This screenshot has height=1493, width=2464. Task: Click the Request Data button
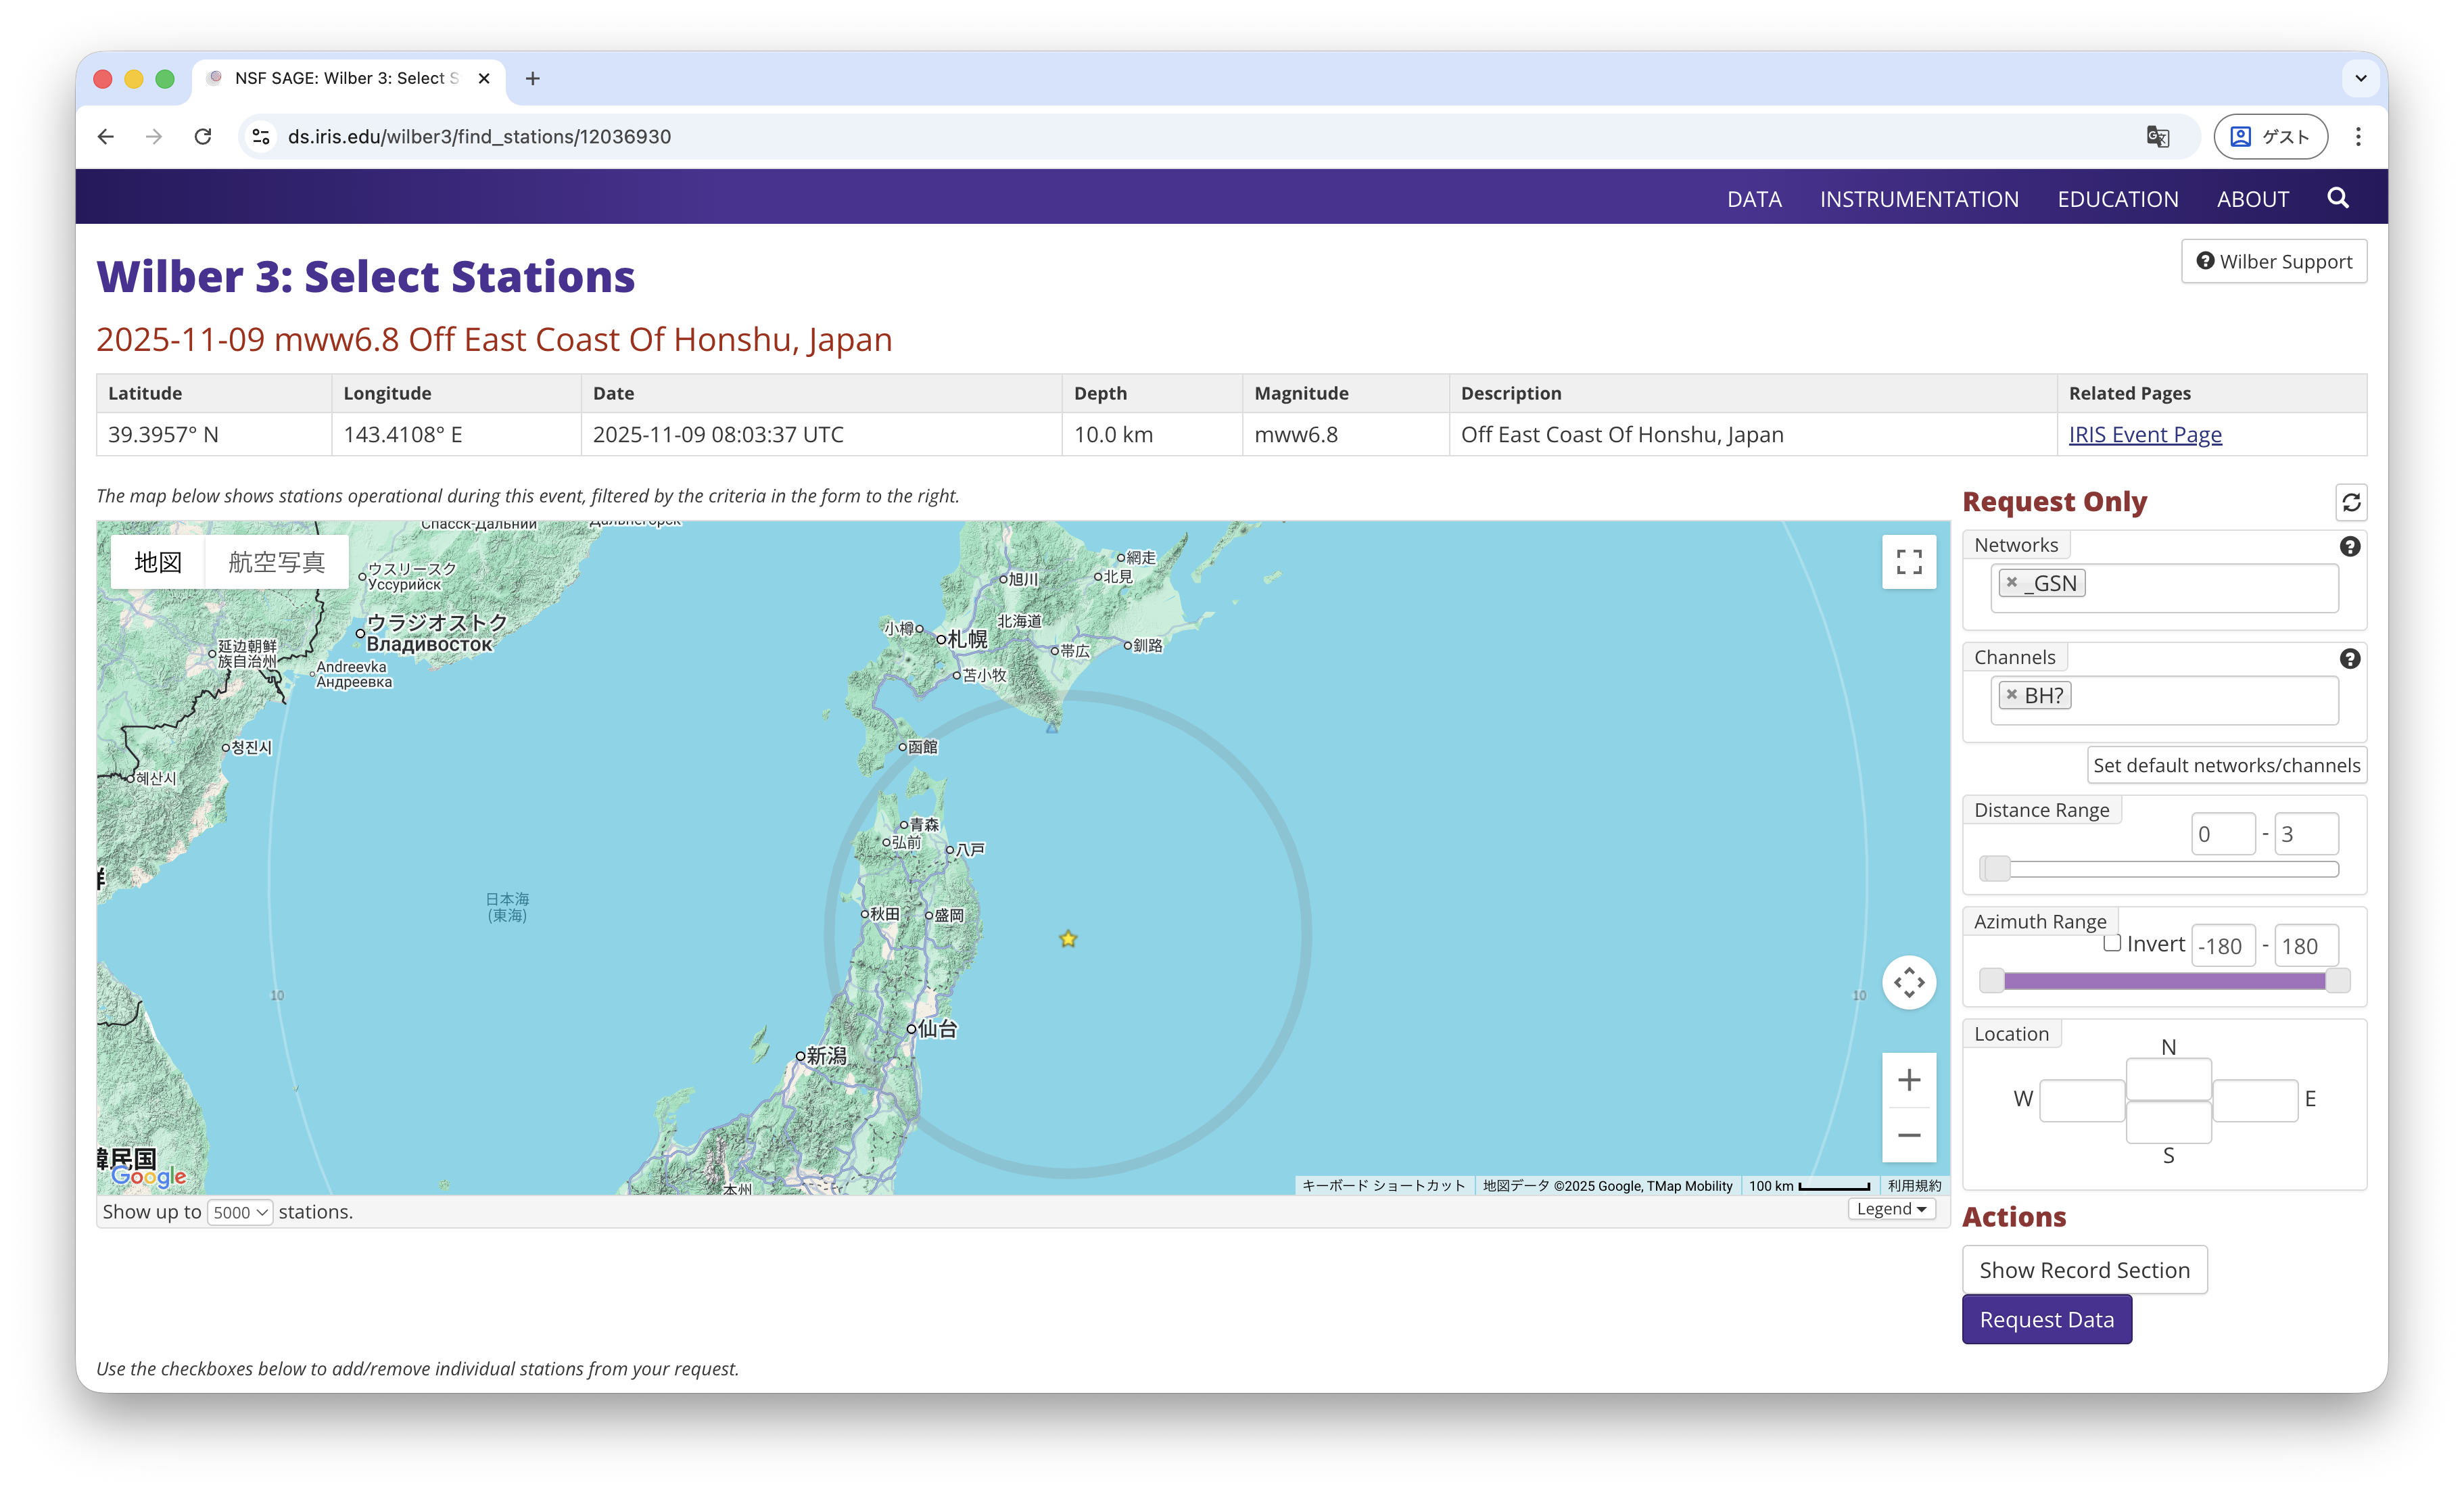(2046, 1319)
